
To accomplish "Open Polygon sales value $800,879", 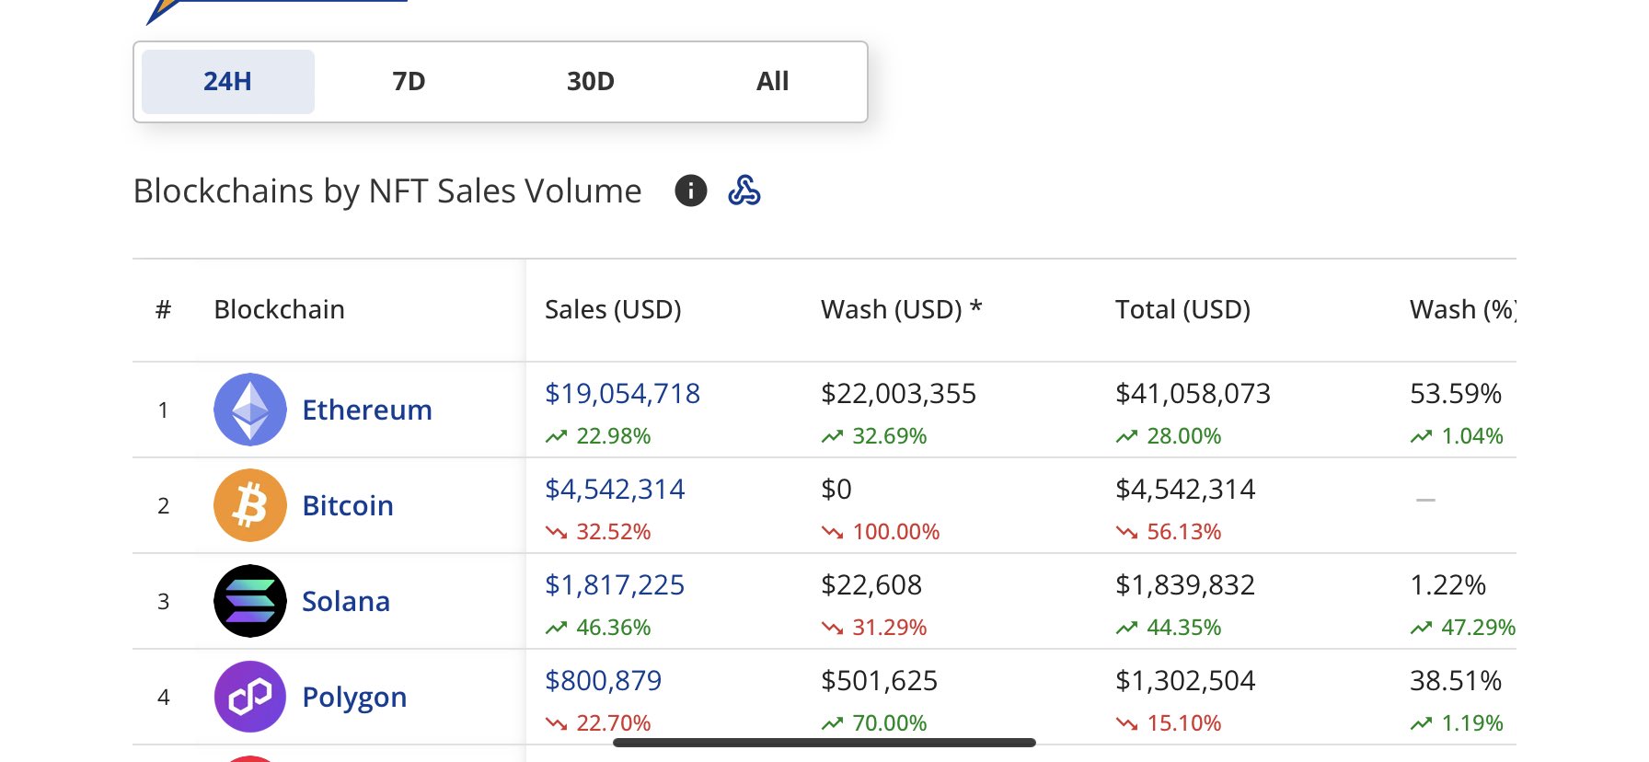I will click(603, 681).
